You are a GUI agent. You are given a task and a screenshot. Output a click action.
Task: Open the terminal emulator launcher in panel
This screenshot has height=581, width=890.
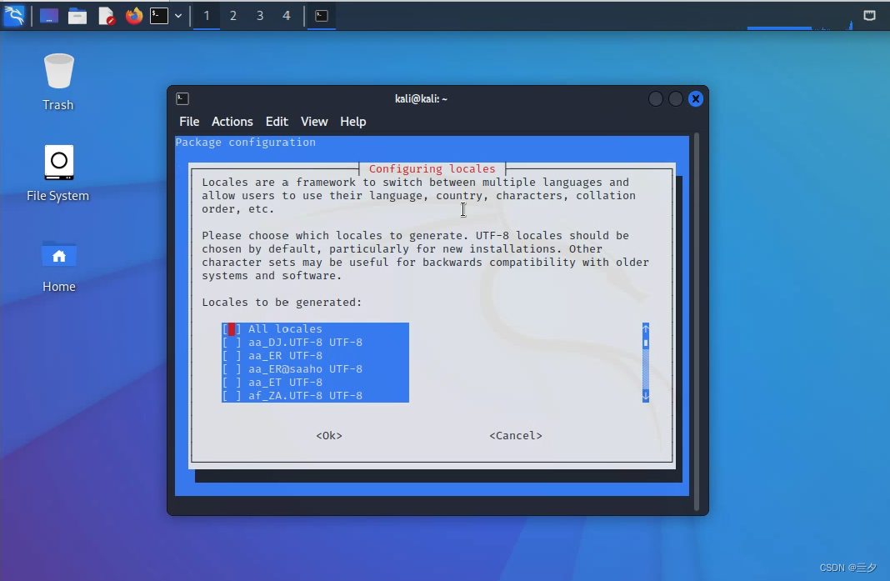point(159,15)
